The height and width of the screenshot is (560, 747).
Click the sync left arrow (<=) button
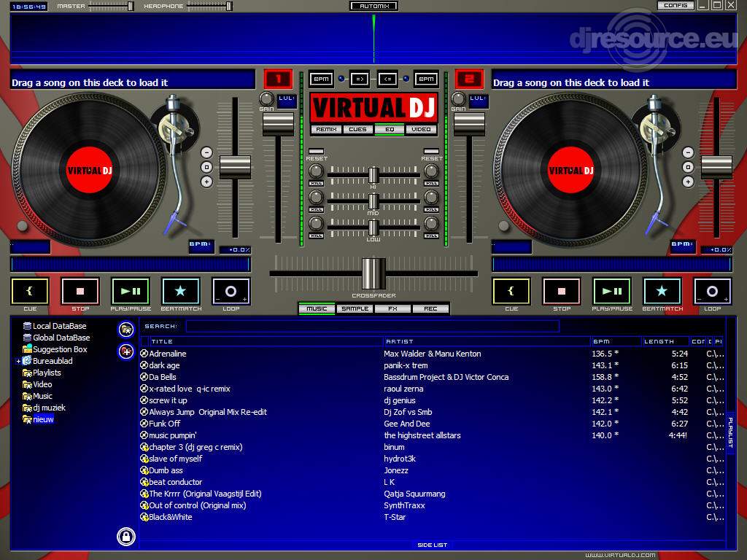(388, 79)
